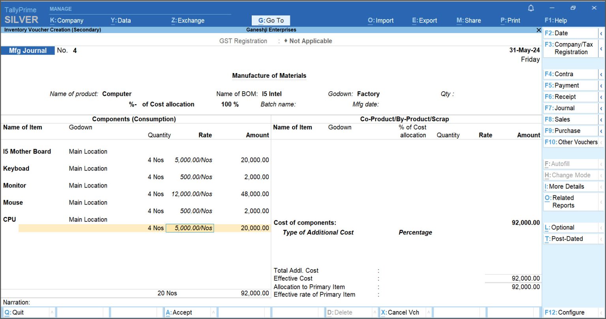
Task: Expand the arrow beside F2: Date
Action: click(601, 34)
